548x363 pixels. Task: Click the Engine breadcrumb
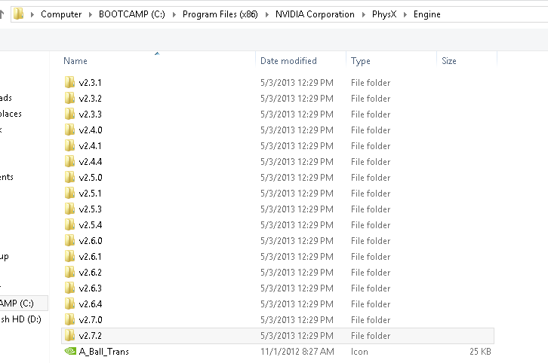[426, 14]
